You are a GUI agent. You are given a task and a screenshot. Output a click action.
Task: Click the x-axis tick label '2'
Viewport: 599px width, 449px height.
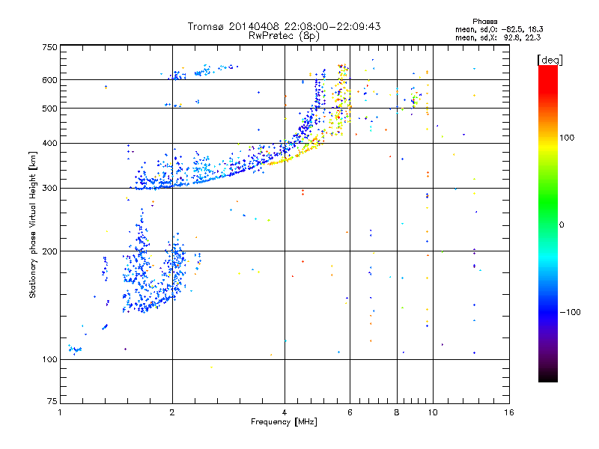point(172,412)
